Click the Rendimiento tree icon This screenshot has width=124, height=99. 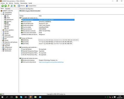point(3,51)
